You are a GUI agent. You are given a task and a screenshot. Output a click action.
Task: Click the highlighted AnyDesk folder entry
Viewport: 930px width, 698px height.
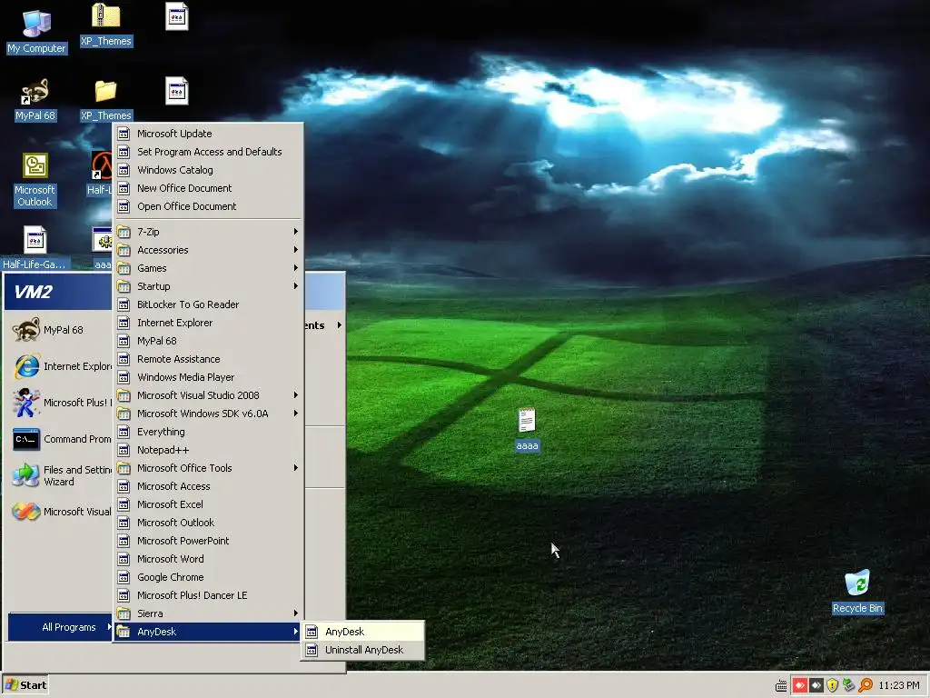[208, 632]
